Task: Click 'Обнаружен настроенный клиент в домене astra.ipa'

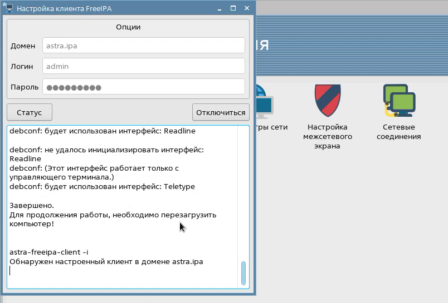Action: 106,262
